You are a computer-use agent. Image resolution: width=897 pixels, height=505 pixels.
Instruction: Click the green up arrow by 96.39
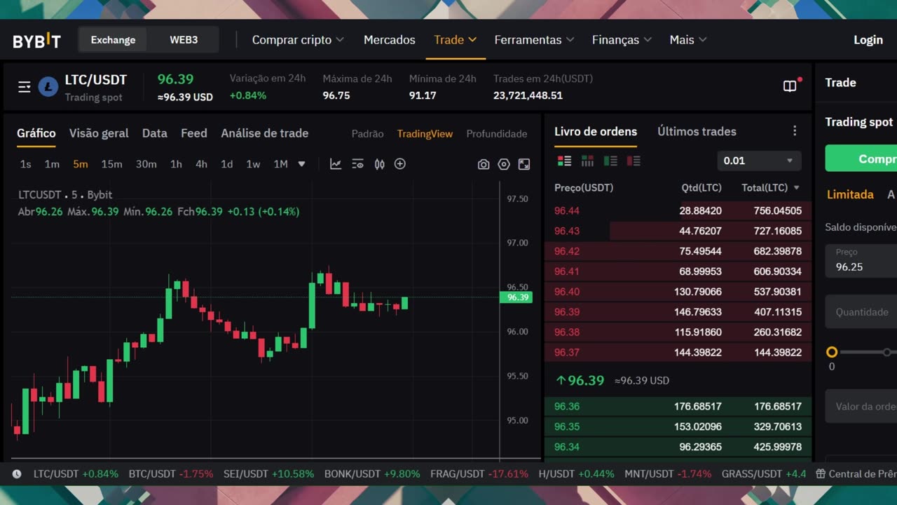coord(561,380)
